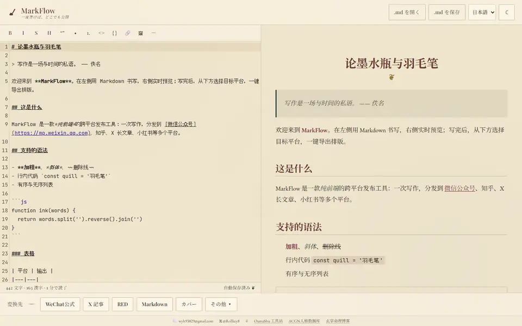The image size is (522, 326).
Task: Expand the その他 conversion menu
Action: click(221, 304)
